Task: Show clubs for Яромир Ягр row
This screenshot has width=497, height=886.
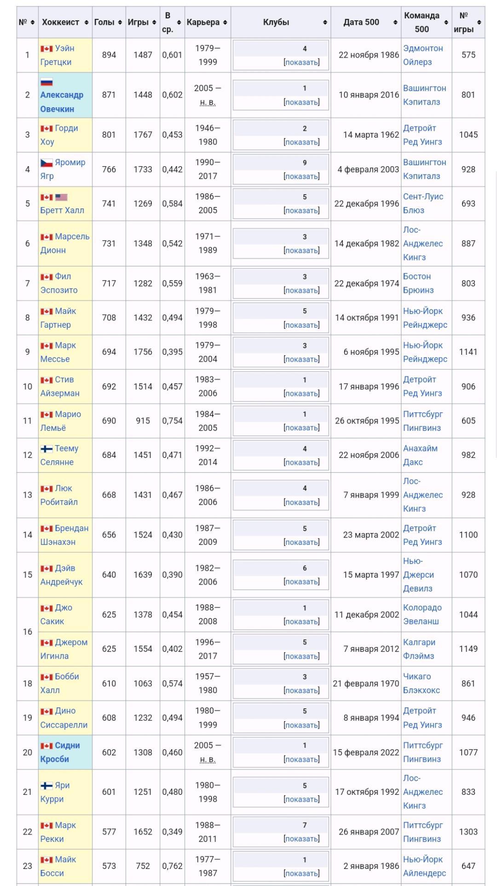Action: tap(301, 176)
